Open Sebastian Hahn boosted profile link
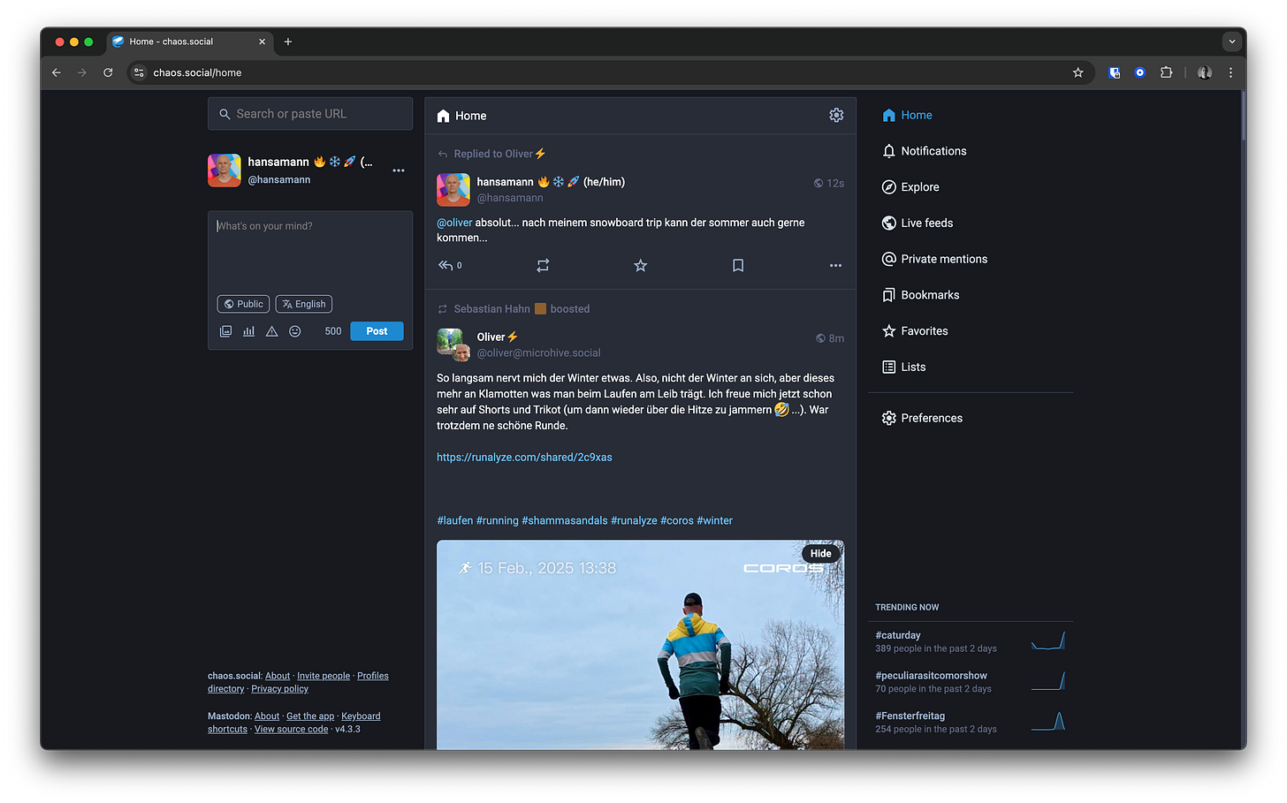Viewport: 1287px width, 803px height. point(491,309)
